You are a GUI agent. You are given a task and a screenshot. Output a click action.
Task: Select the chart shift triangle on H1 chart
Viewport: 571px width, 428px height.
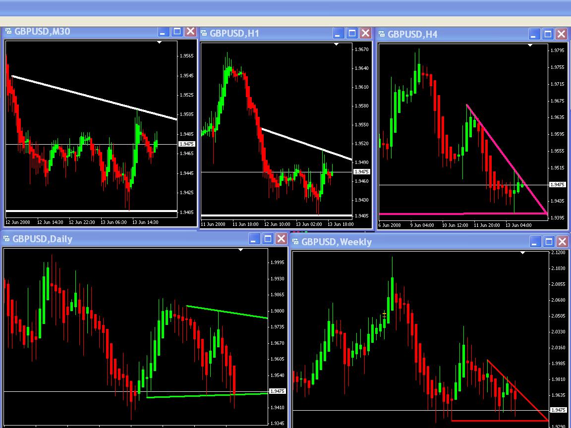336,45
